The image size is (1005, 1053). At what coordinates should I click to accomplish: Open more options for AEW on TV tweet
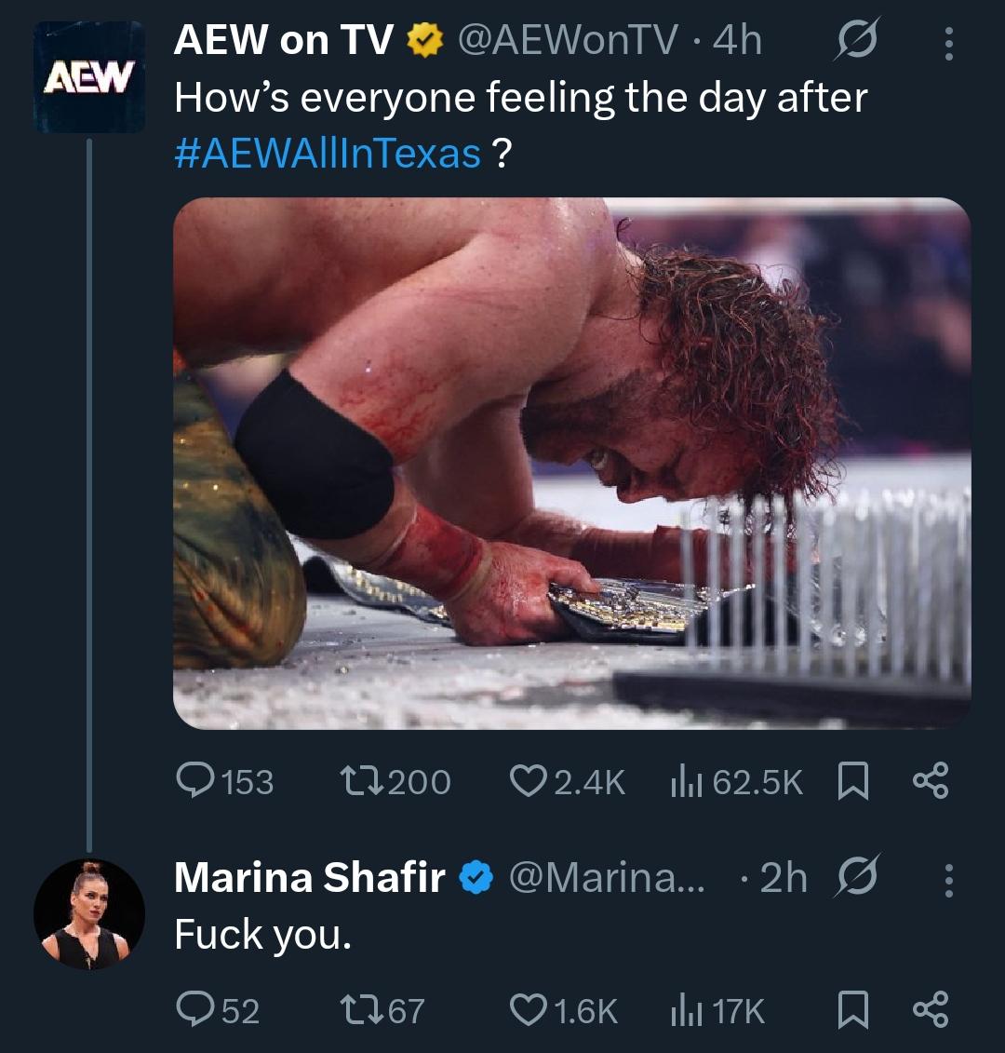pyautogui.click(x=948, y=42)
